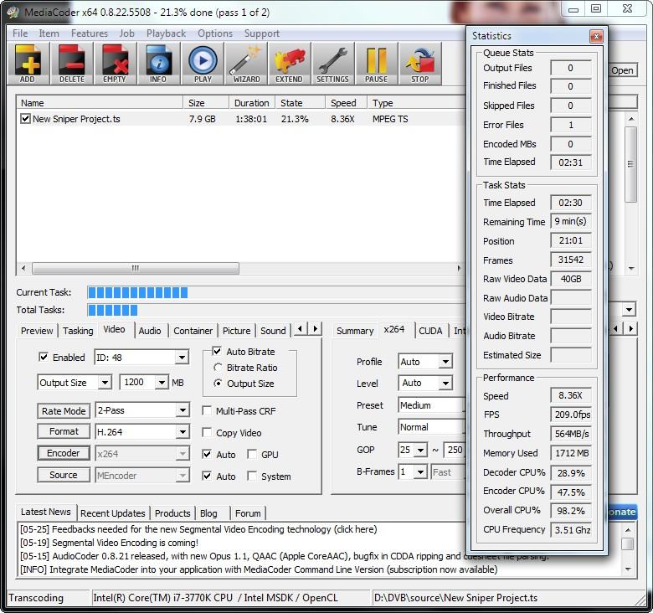Switch to the Audio tab
653x613 pixels.
tap(150, 331)
